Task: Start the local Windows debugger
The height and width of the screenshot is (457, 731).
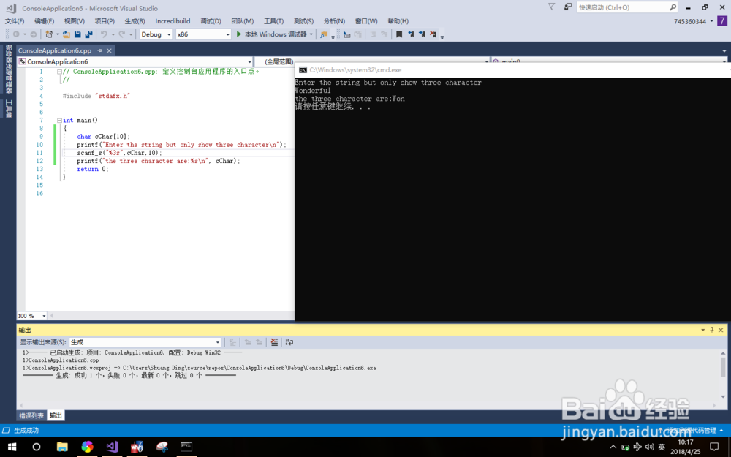Action: click(271, 34)
